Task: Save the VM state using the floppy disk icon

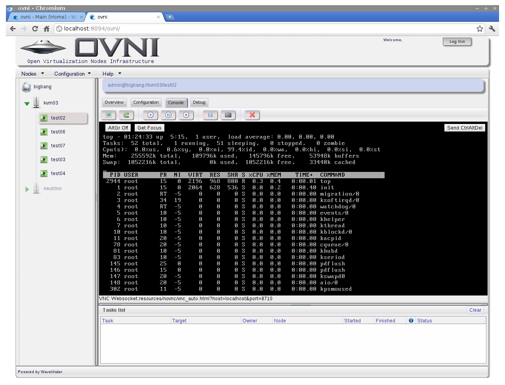Action: tap(210, 115)
